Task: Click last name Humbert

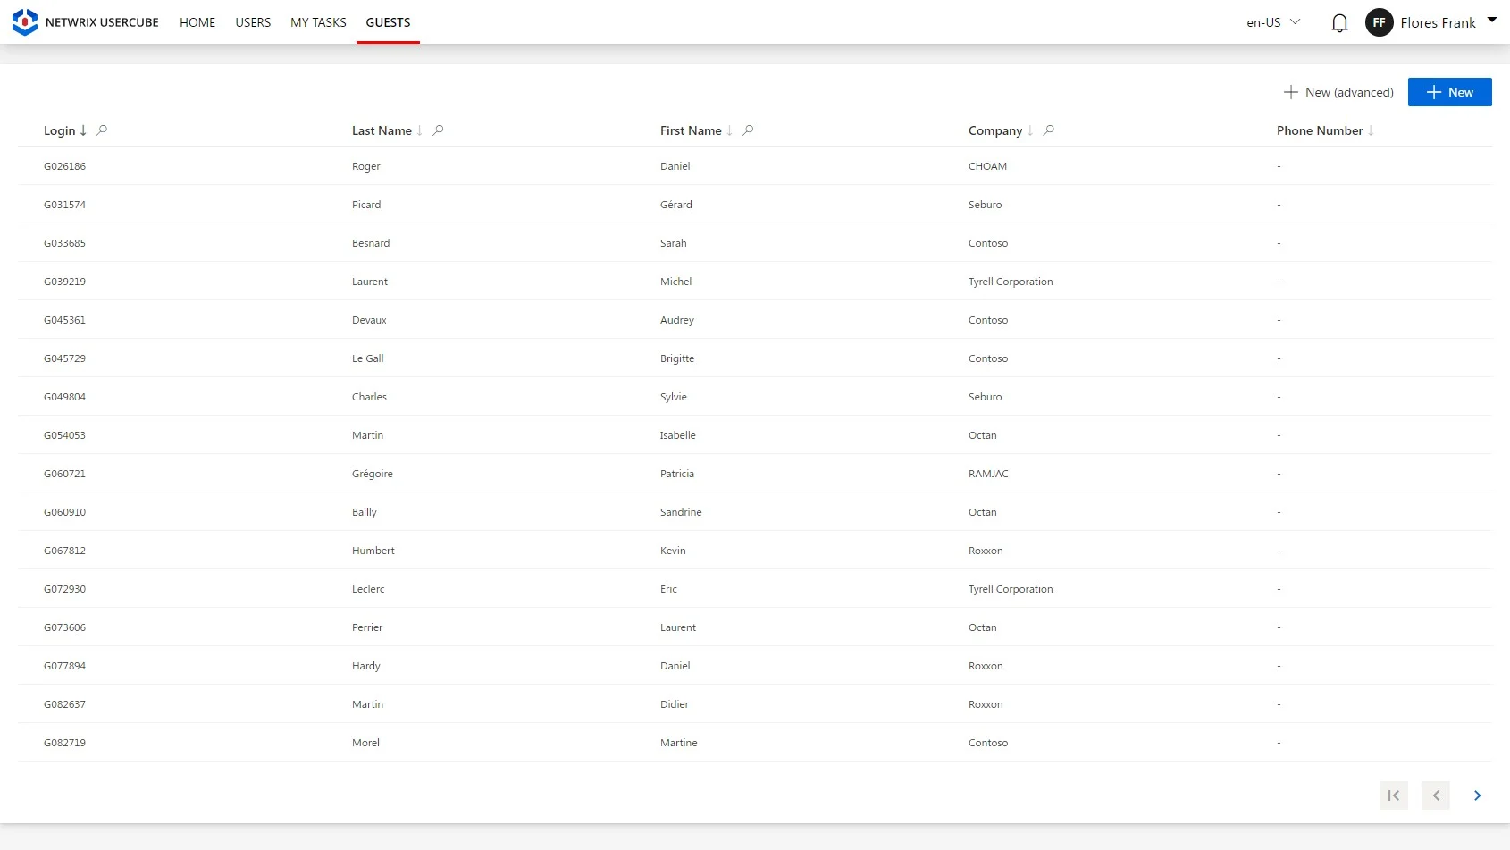Action: (373, 551)
